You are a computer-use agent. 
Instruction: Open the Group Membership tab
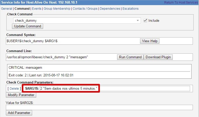pos(57,8)
